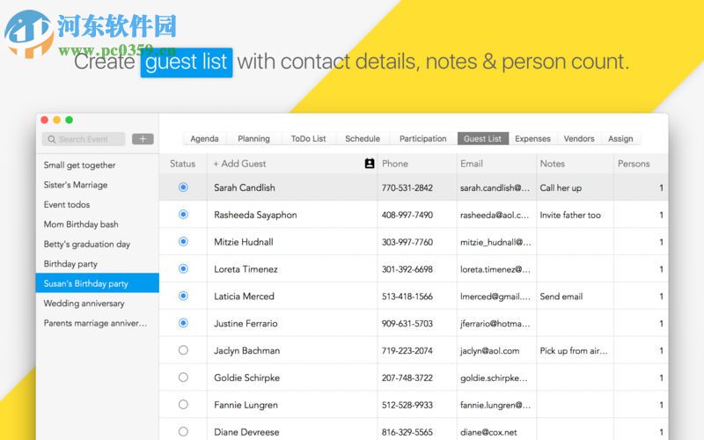Switch to the Agenda tab
Screen dimensions: 704x440
click(x=204, y=139)
